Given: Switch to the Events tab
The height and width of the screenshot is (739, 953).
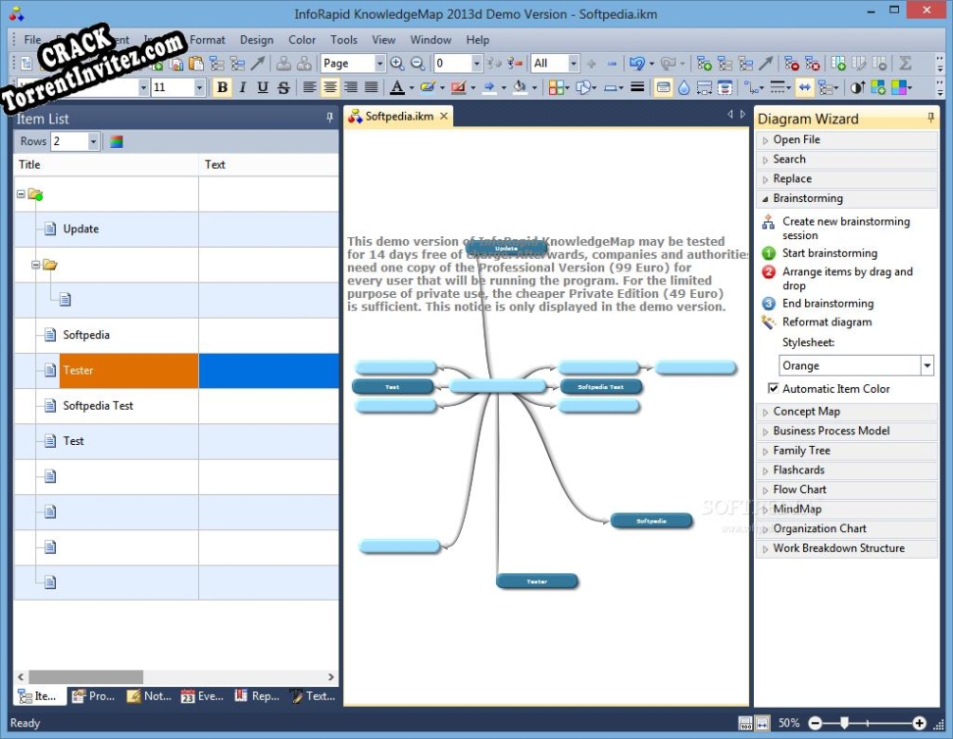Looking at the screenshot, I should 202,696.
